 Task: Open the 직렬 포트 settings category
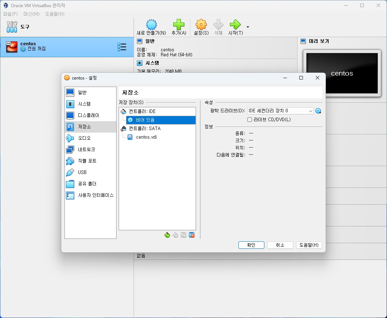pyautogui.click(x=90, y=161)
